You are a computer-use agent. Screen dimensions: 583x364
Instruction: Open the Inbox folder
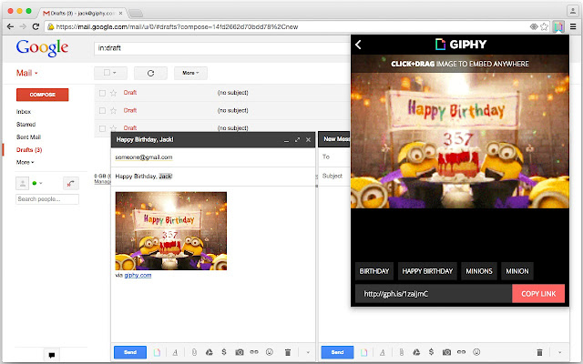coord(24,112)
